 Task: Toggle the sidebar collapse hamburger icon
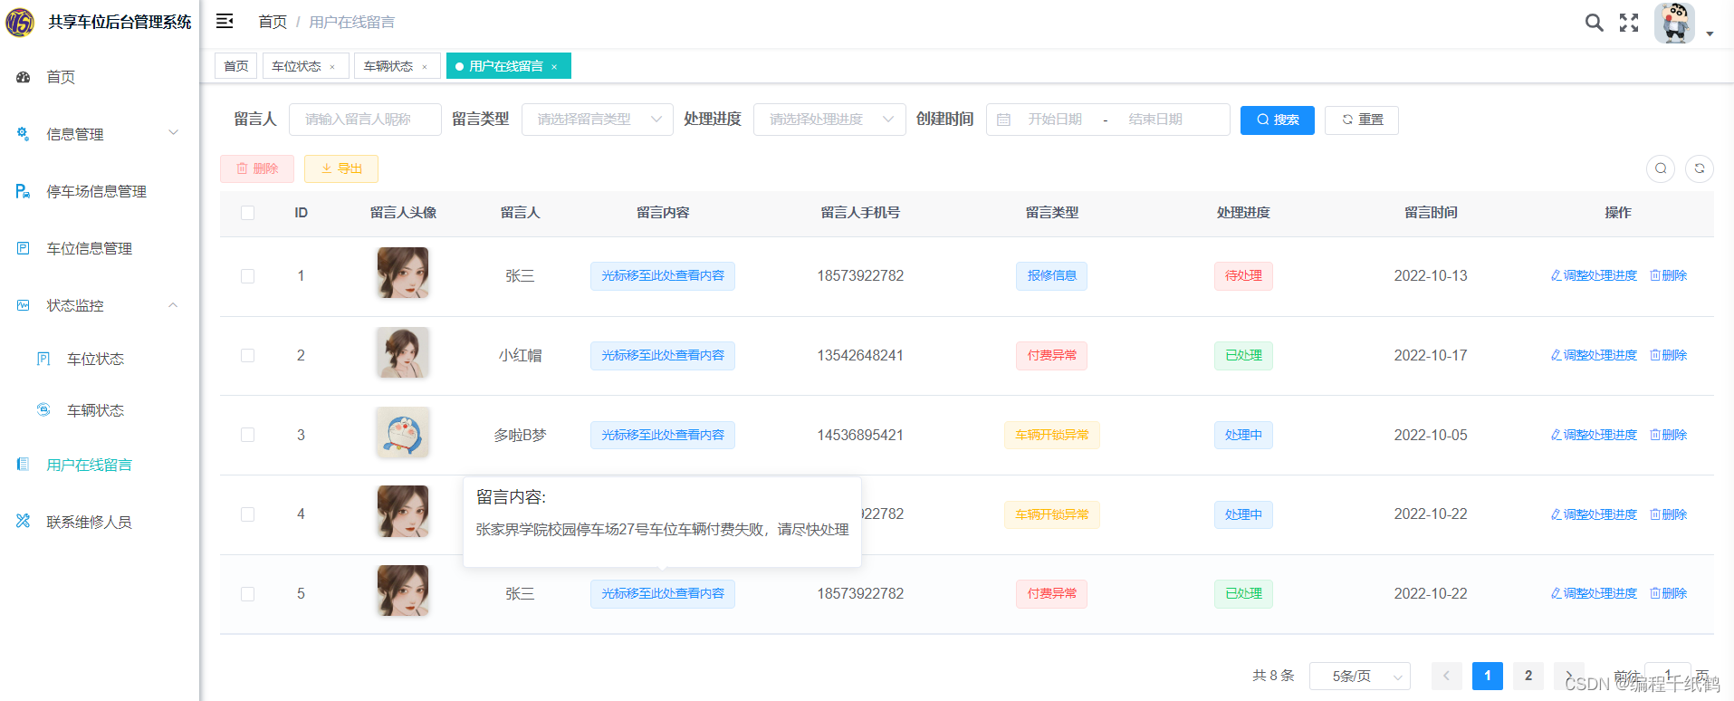coord(225,21)
